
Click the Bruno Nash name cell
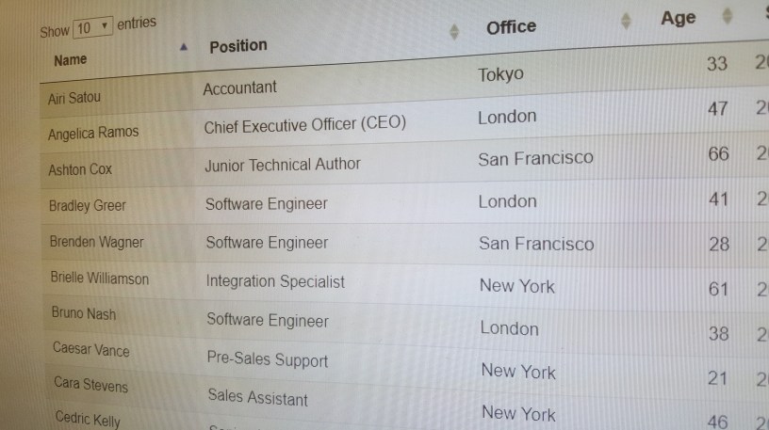pyautogui.click(x=84, y=313)
